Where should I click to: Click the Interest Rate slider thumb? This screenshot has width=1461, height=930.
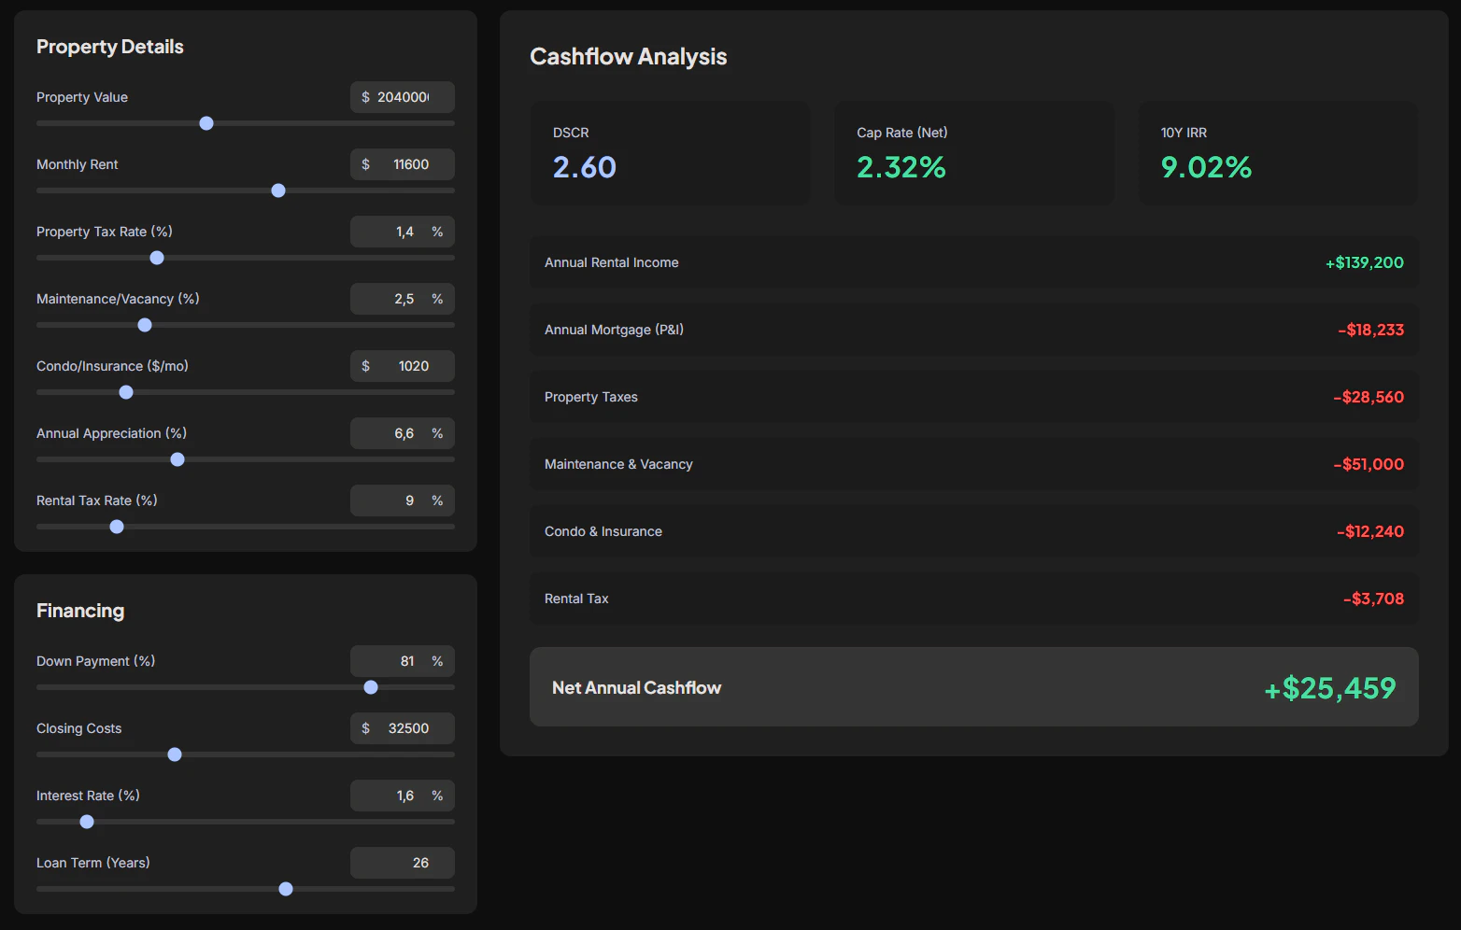coord(87,822)
